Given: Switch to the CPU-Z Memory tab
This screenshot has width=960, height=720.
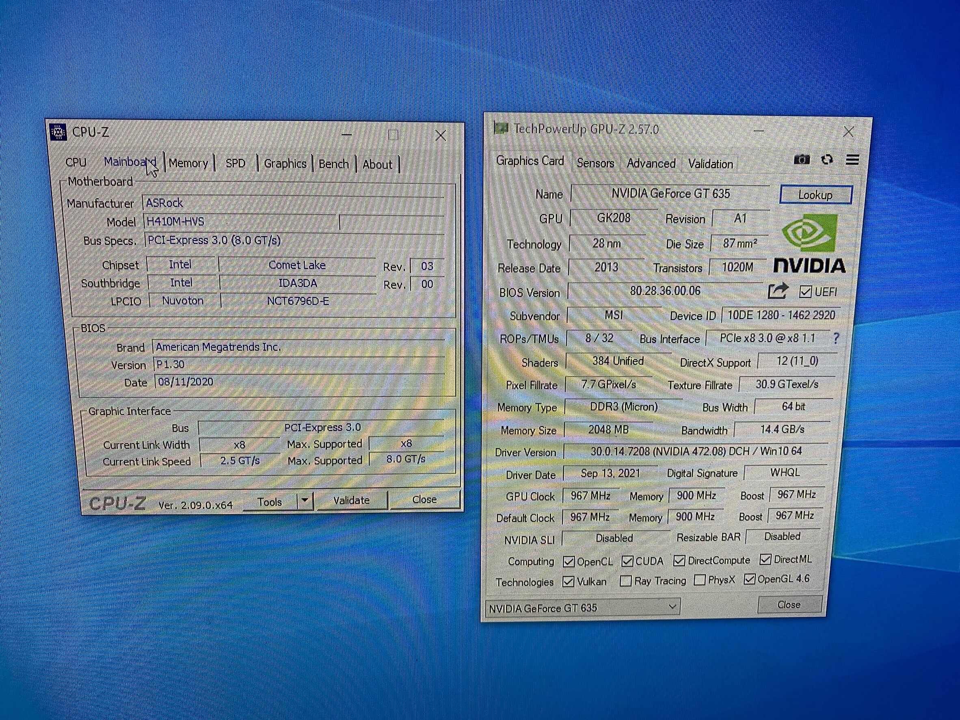Looking at the screenshot, I should (x=188, y=164).
